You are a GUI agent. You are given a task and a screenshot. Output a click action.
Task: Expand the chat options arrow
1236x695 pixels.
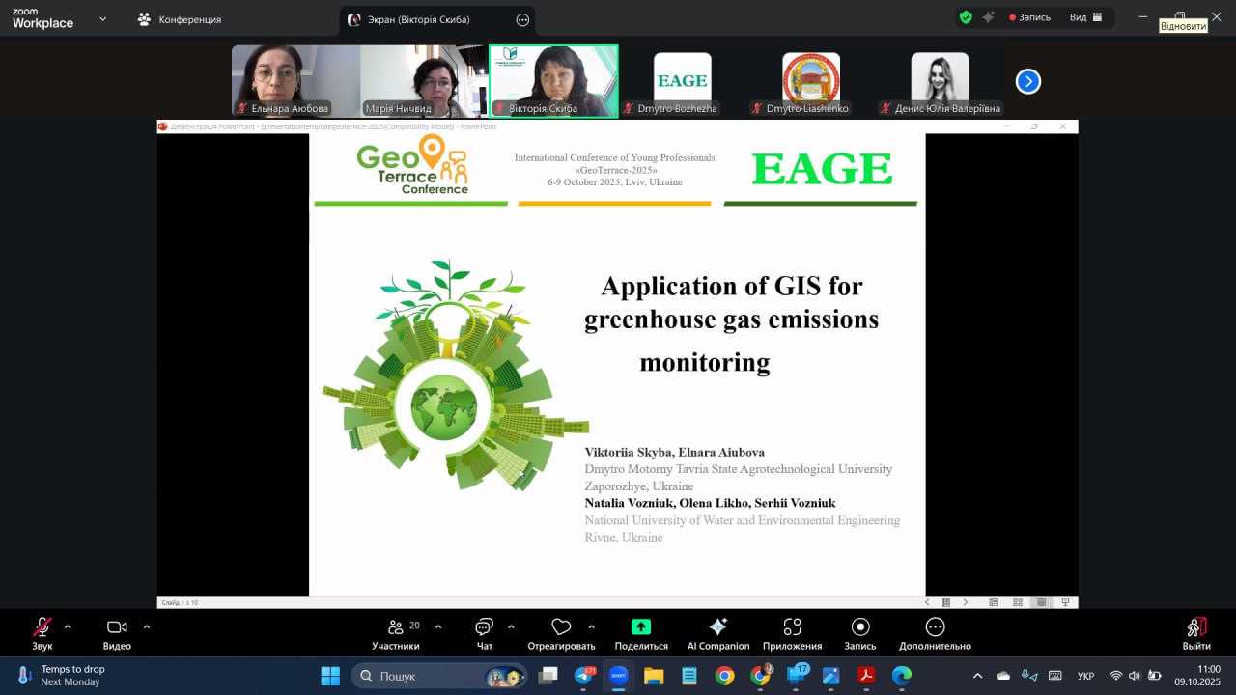pos(511,626)
